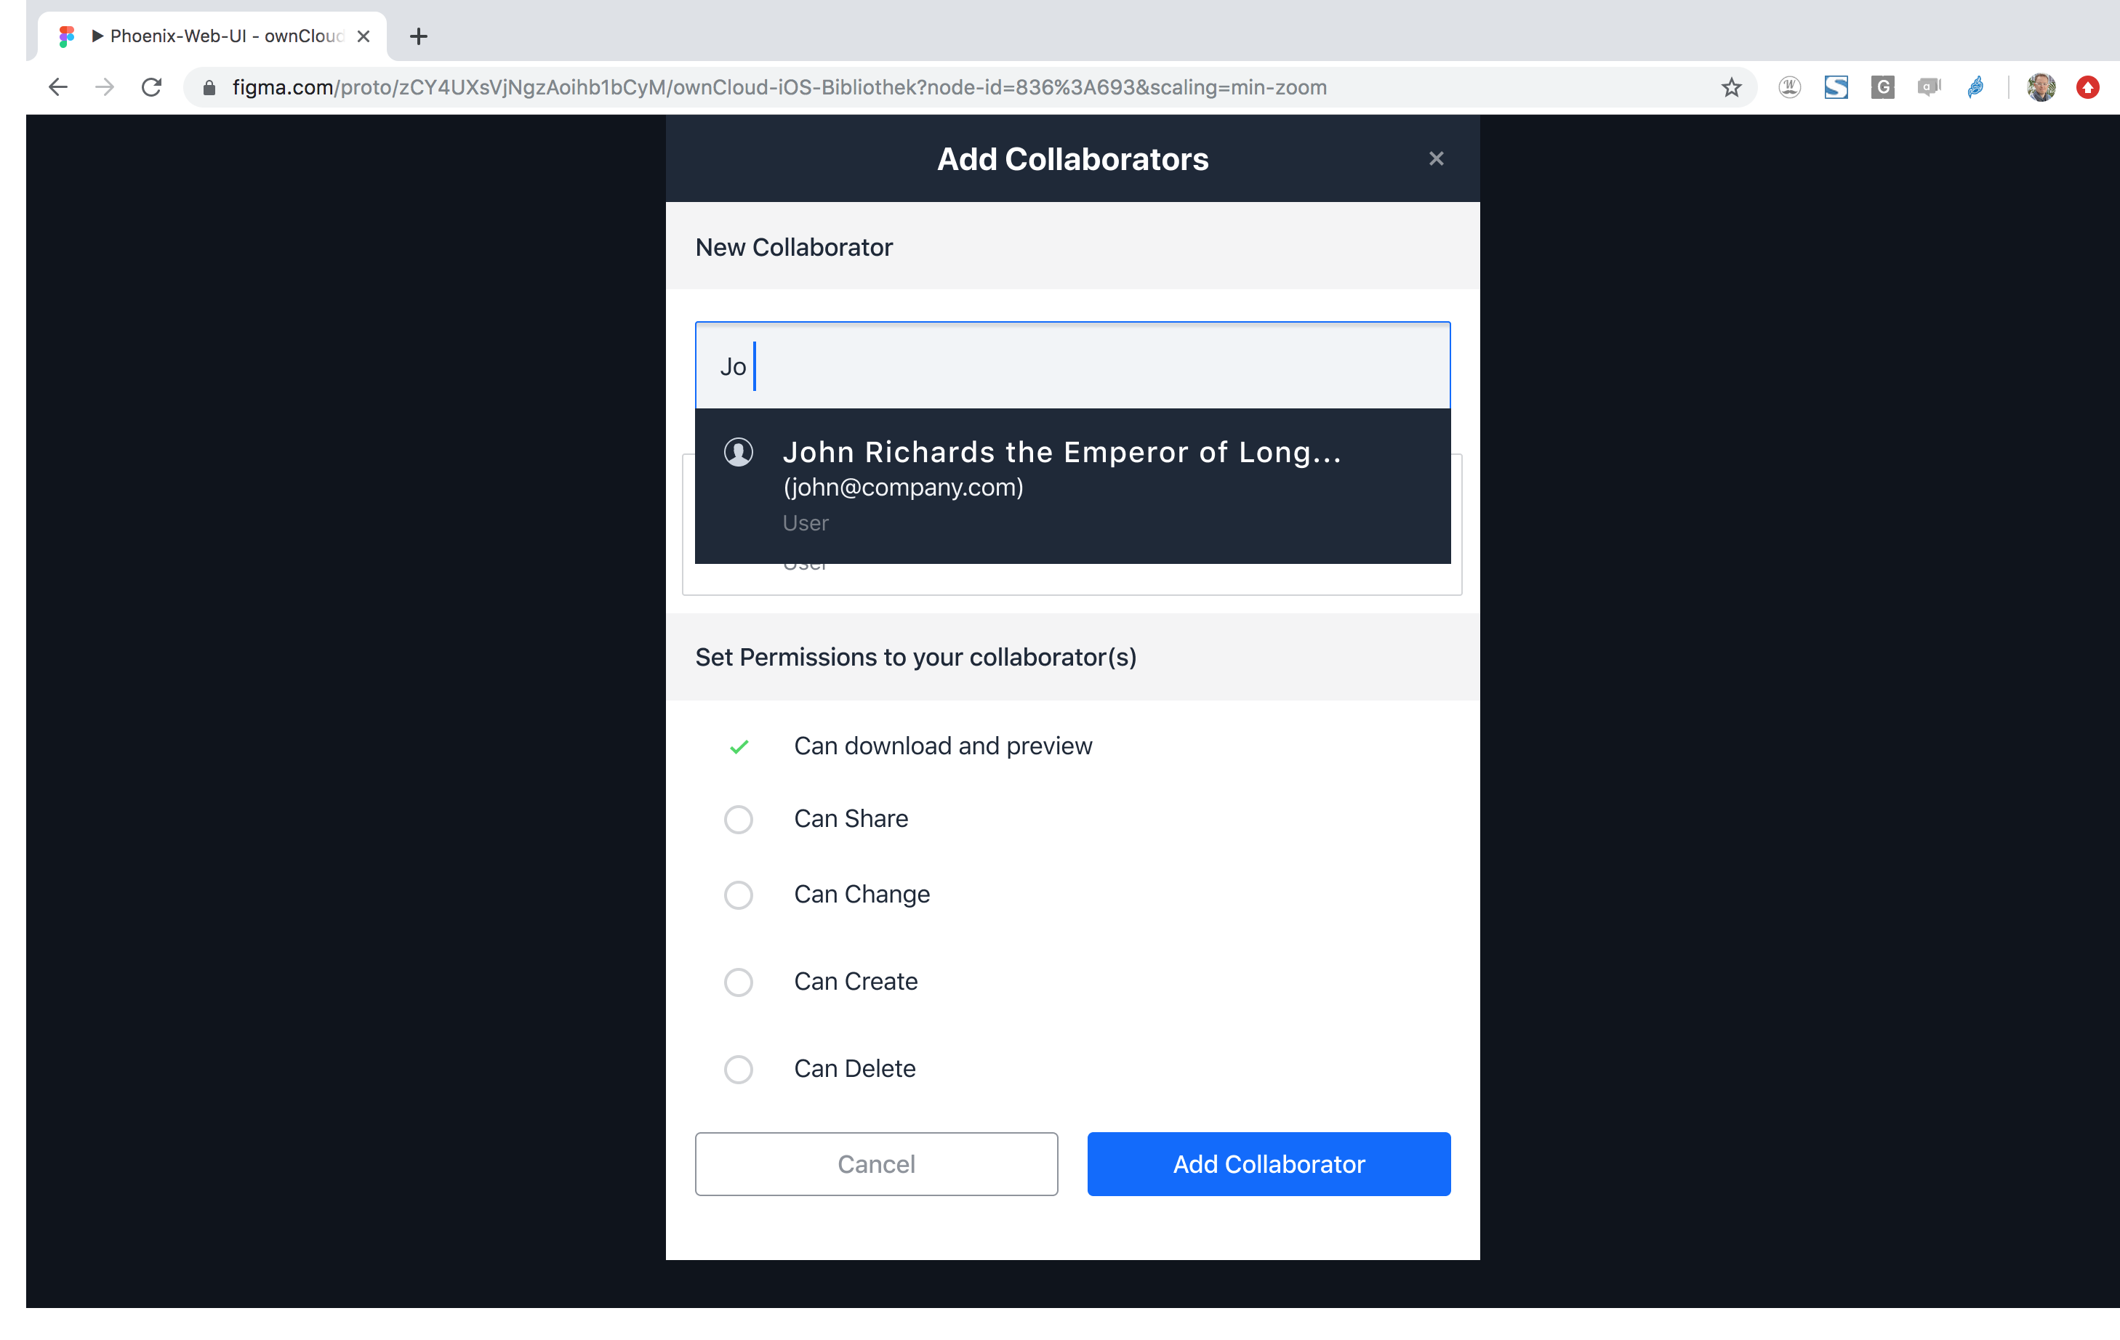View site info via lock icon
Image resolution: width=2120 pixels, height=1340 pixels.
click(209, 87)
